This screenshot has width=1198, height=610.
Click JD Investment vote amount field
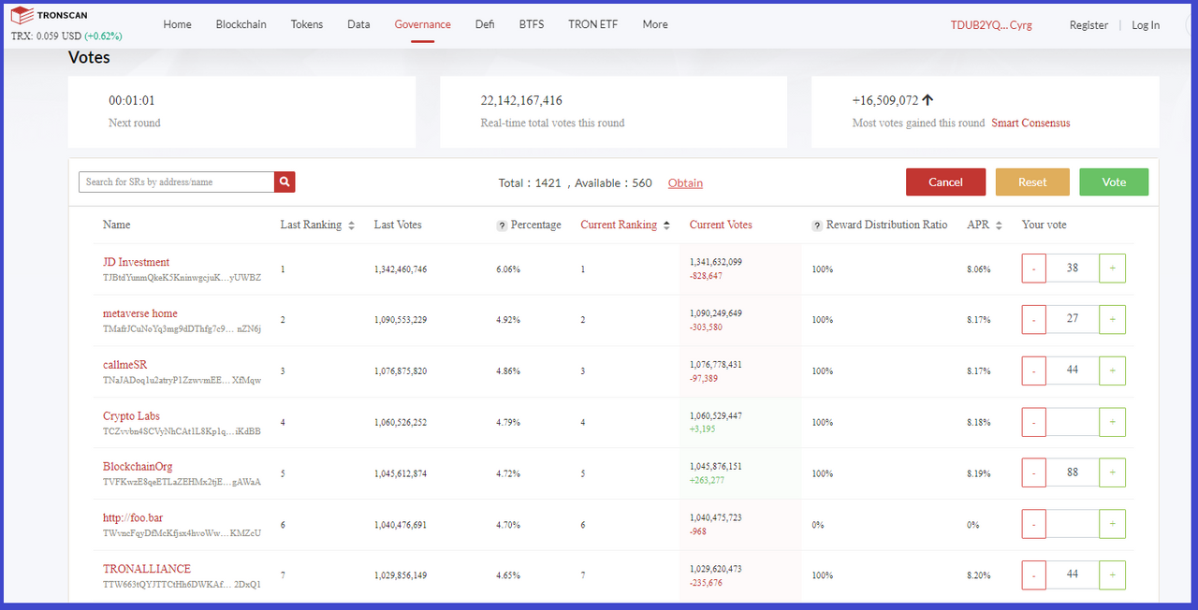(1073, 269)
